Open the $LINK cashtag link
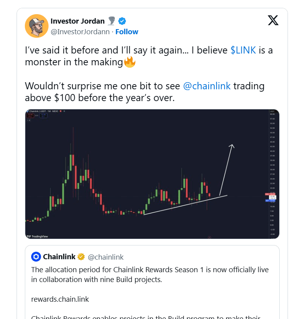 243,50
